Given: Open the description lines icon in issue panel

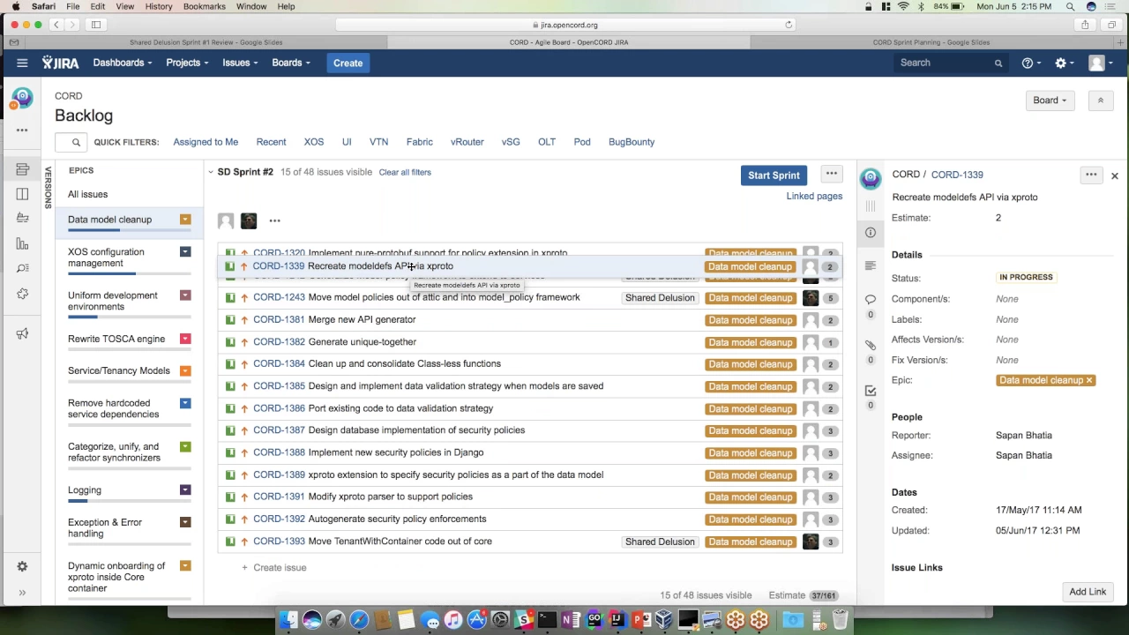Looking at the screenshot, I should [x=871, y=265].
